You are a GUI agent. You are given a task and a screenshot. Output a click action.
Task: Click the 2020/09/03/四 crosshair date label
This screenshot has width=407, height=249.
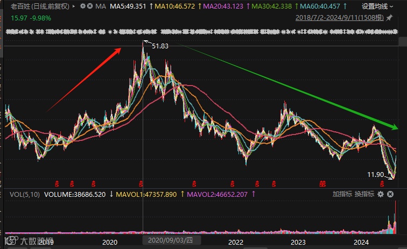tap(171, 240)
